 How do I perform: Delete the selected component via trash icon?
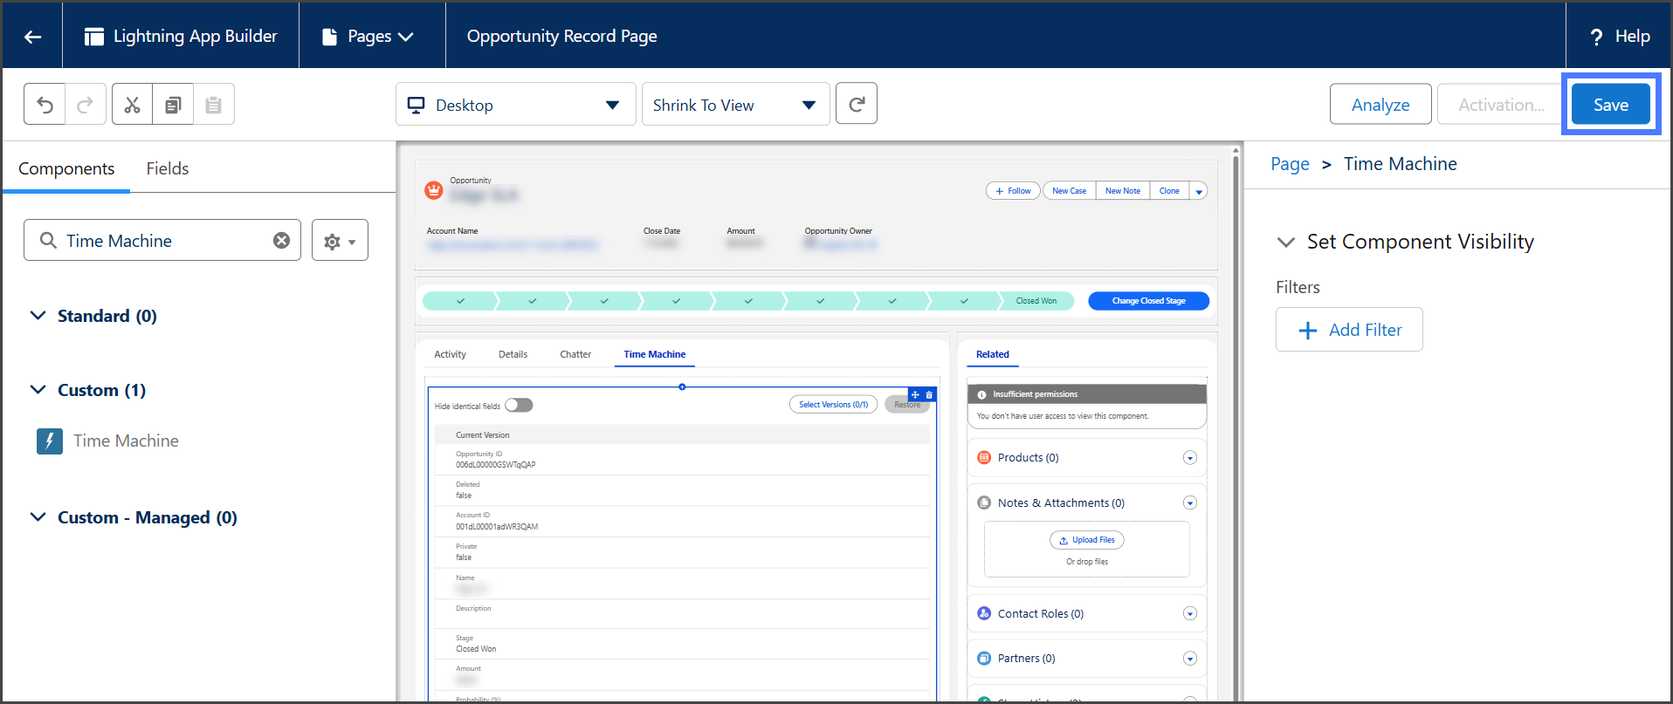[929, 395]
